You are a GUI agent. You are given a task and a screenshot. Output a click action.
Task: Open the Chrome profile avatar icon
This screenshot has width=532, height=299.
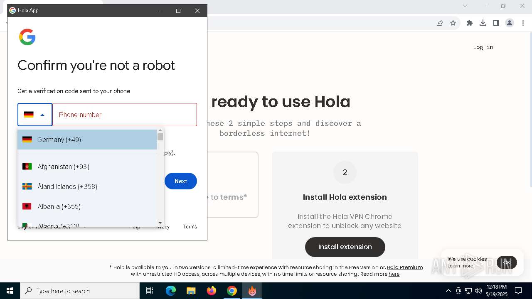click(510, 23)
